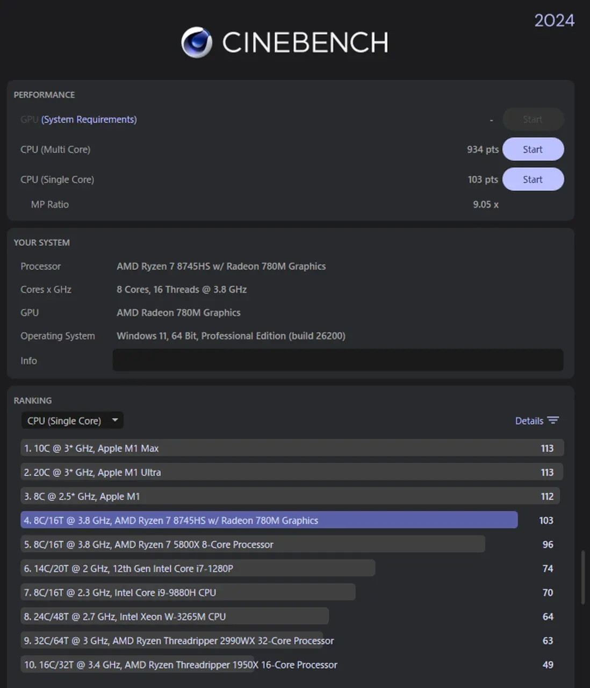This screenshot has height=688, width=590.
Task: Open the System Requirements link
Action: coord(89,119)
